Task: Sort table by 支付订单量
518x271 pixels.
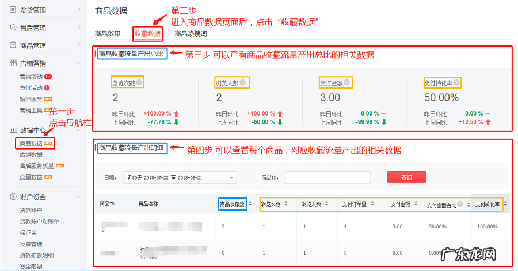Action: pyautogui.click(x=372, y=204)
